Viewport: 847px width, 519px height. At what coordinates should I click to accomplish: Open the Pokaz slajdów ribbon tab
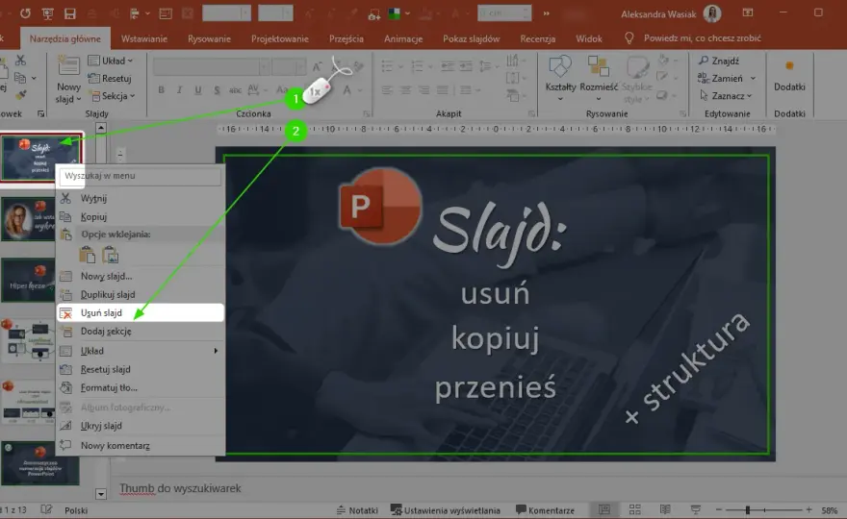coord(471,38)
